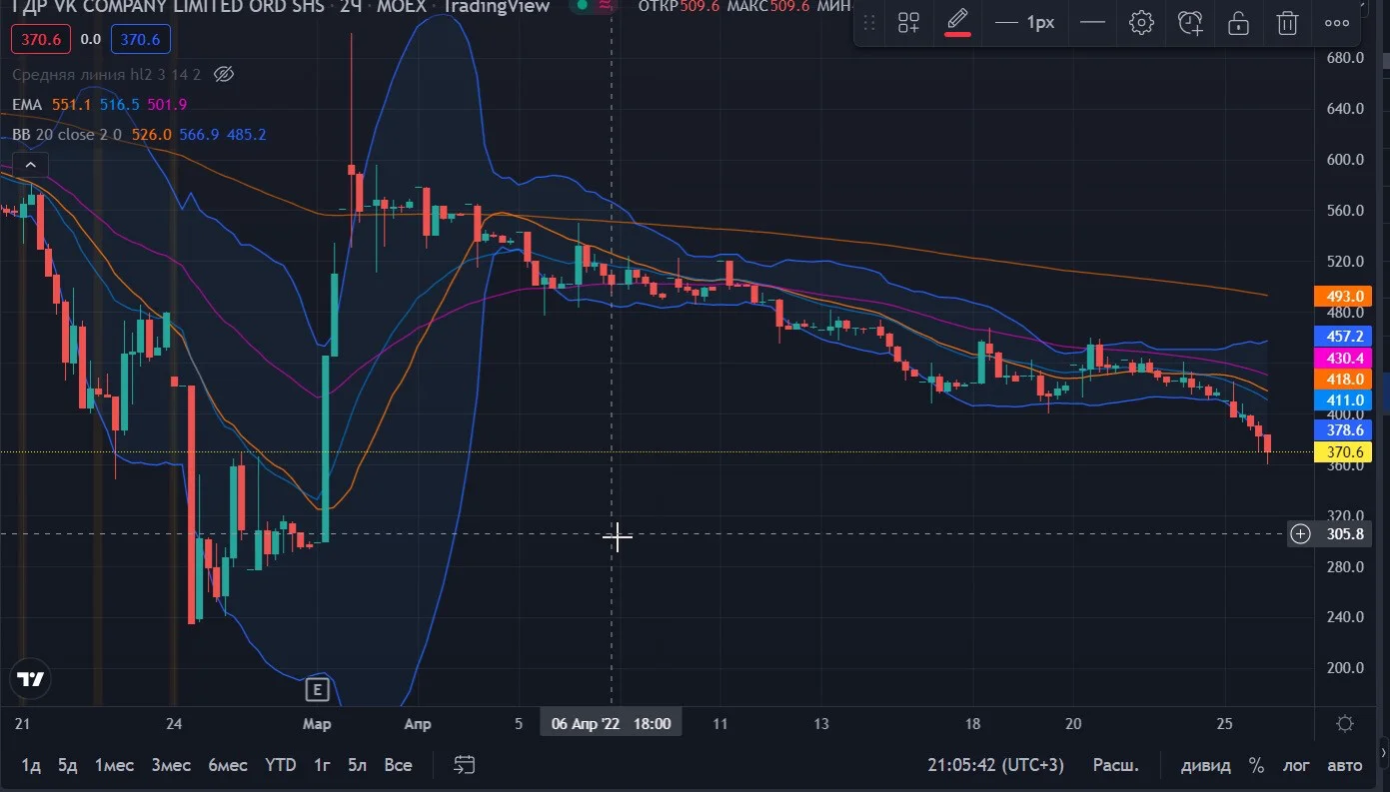Set the chart range to YTD
This screenshot has height=792, width=1390.
click(x=281, y=765)
